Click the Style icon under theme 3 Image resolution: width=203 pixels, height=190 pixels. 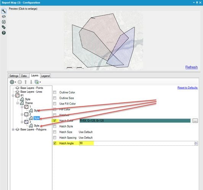point(31,126)
